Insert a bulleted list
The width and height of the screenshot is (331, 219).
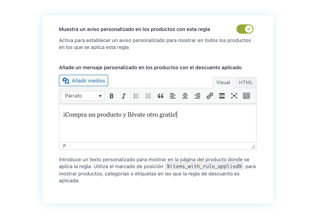point(136,96)
